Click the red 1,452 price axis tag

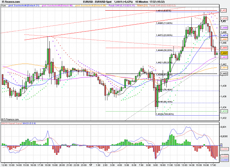(223, 11)
